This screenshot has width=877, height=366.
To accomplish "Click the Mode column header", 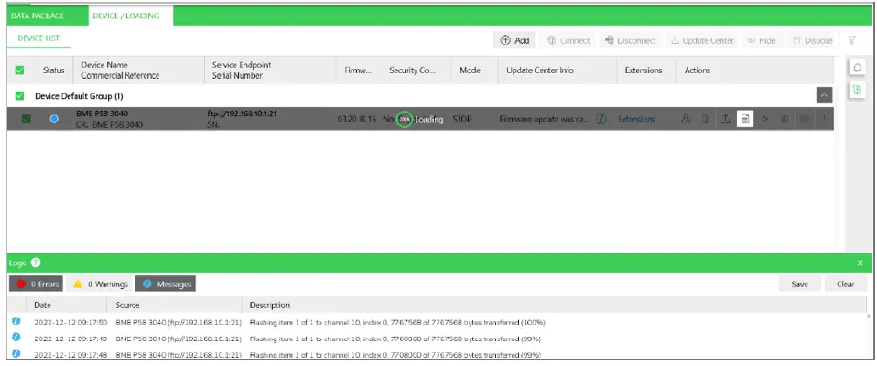I will pyautogui.click(x=471, y=70).
